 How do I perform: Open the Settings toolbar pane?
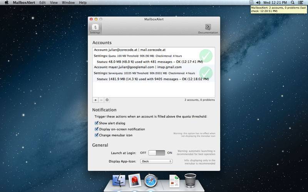[x=95, y=28]
